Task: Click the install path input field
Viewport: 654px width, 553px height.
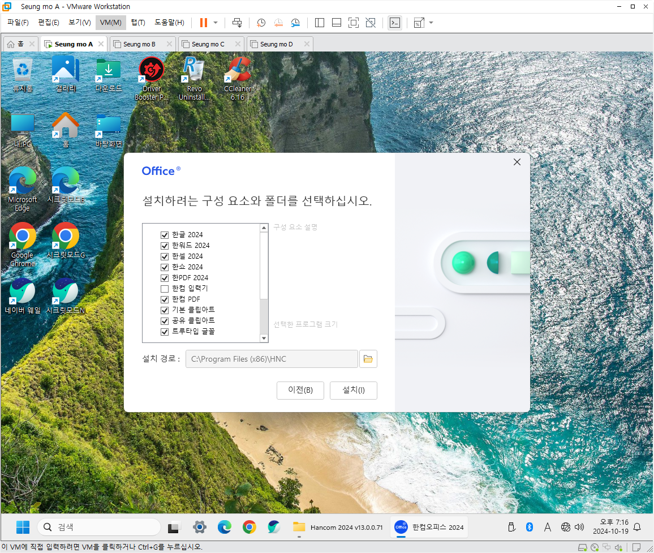Action: [x=272, y=359]
